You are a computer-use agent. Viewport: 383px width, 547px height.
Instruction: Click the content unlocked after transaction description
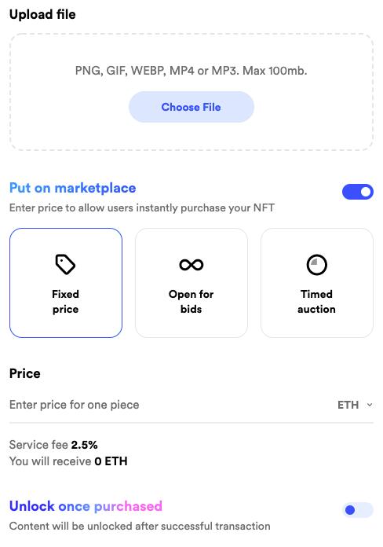140,526
